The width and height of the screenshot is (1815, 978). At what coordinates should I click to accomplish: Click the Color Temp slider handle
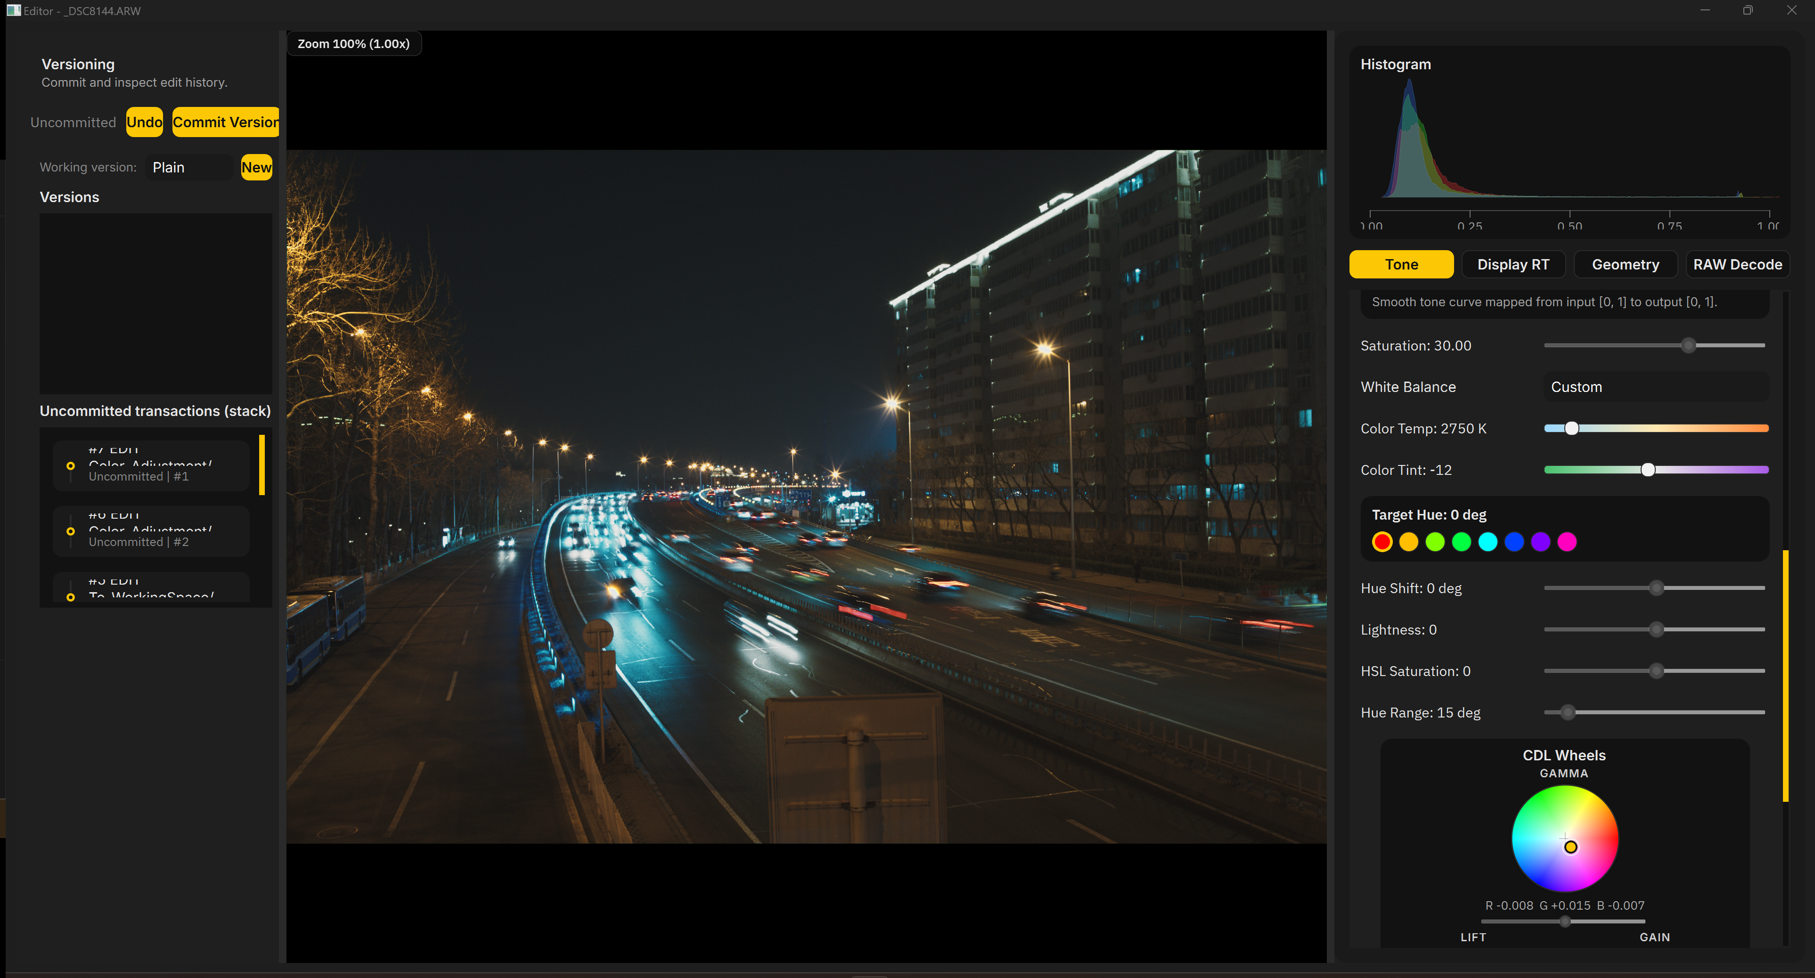[1571, 428]
